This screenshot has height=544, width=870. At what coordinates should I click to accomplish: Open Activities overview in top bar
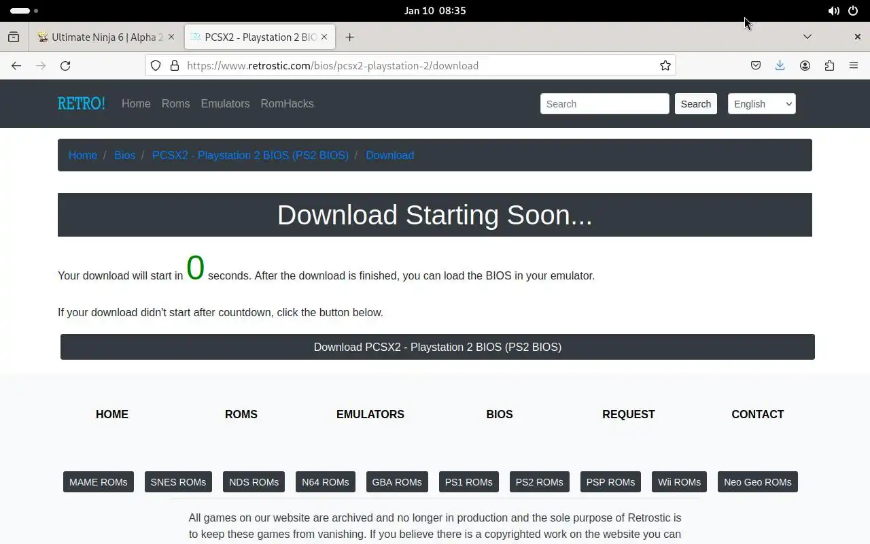(x=24, y=11)
